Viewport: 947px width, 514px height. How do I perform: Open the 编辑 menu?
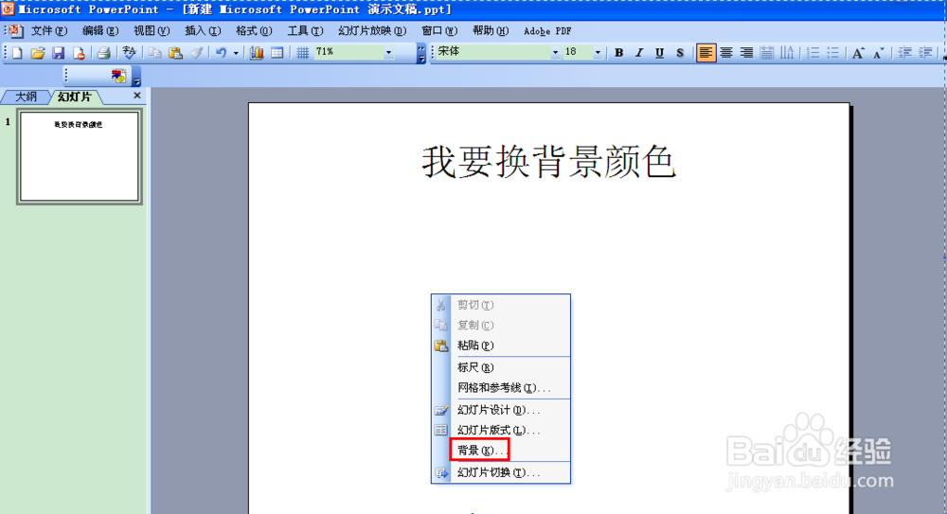(100, 31)
